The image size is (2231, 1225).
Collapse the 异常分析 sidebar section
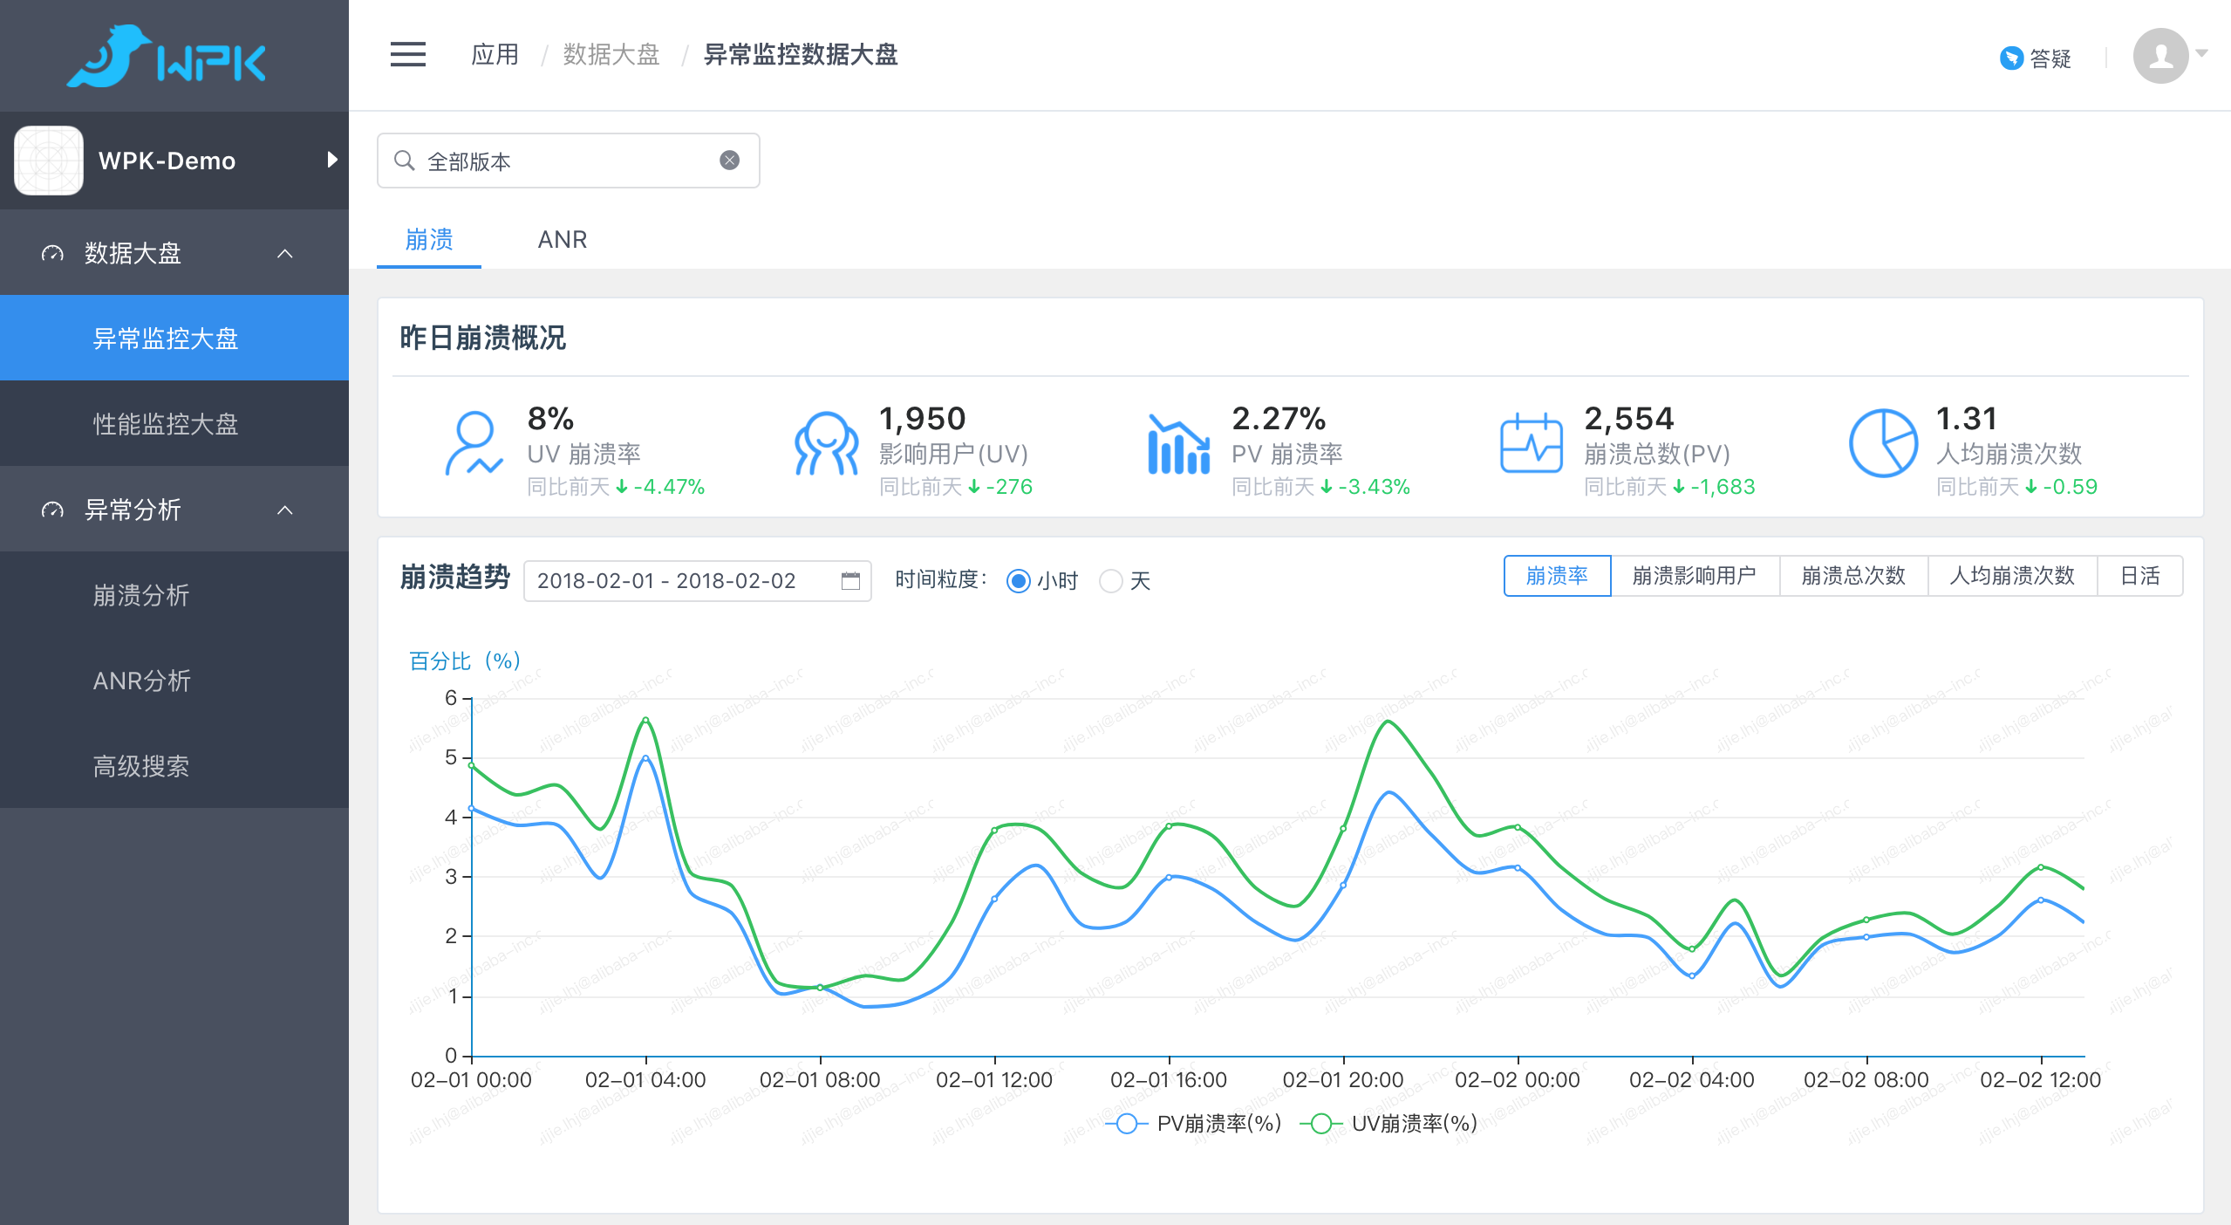(284, 510)
